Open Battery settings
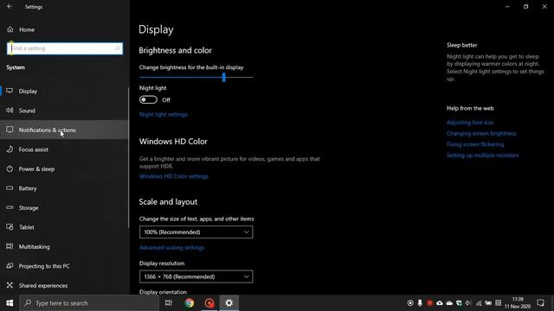The image size is (554, 311). tap(64, 188)
